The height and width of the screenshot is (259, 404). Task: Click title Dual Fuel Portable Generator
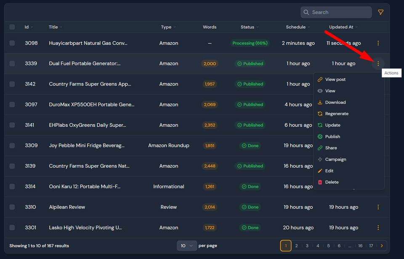click(x=85, y=64)
